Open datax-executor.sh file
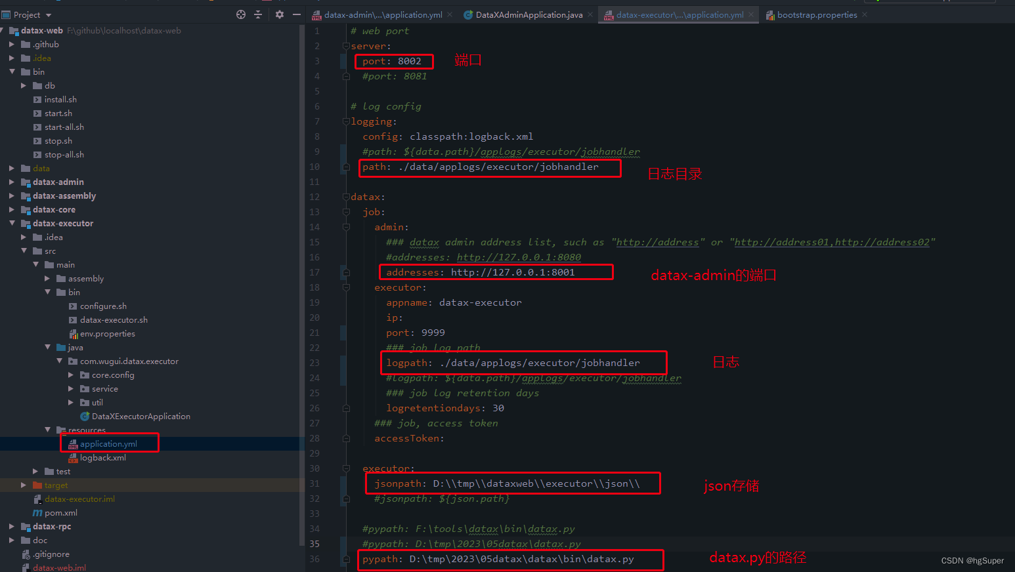Viewport: 1015px width, 572px height. (114, 320)
